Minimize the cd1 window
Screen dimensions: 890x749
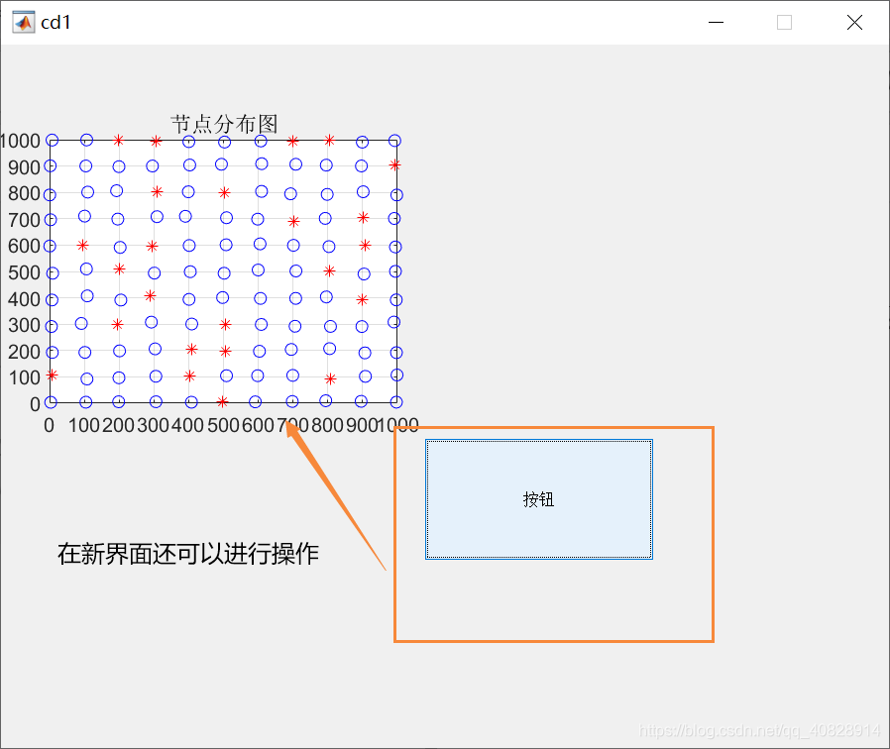(716, 22)
